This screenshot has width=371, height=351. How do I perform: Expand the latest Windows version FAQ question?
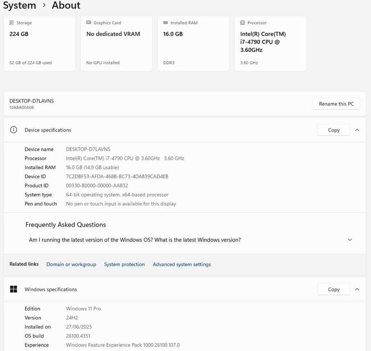pos(350,240)
